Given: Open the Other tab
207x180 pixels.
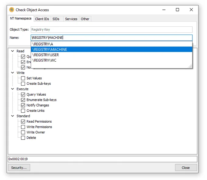Looking at the screenshot, I should [85, 19].
